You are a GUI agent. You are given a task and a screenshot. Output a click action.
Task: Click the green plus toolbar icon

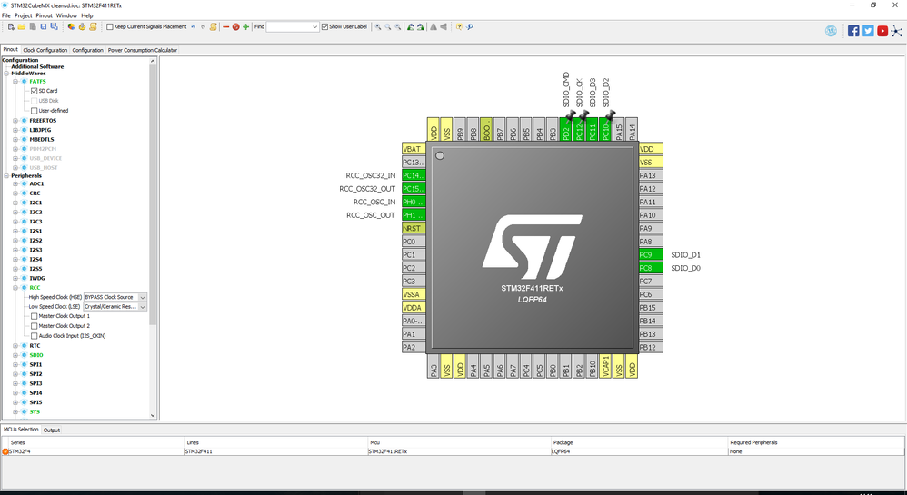246,26
